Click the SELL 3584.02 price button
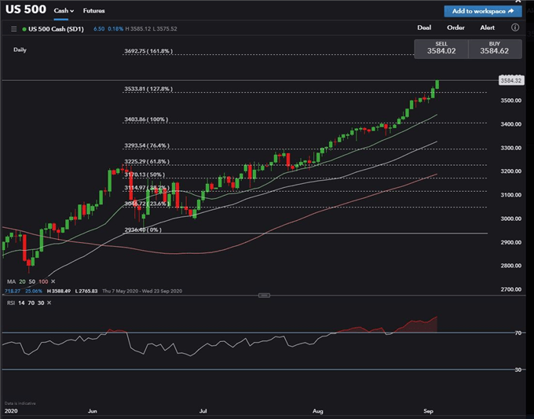534x419 pixels. [x=441, y=49]
